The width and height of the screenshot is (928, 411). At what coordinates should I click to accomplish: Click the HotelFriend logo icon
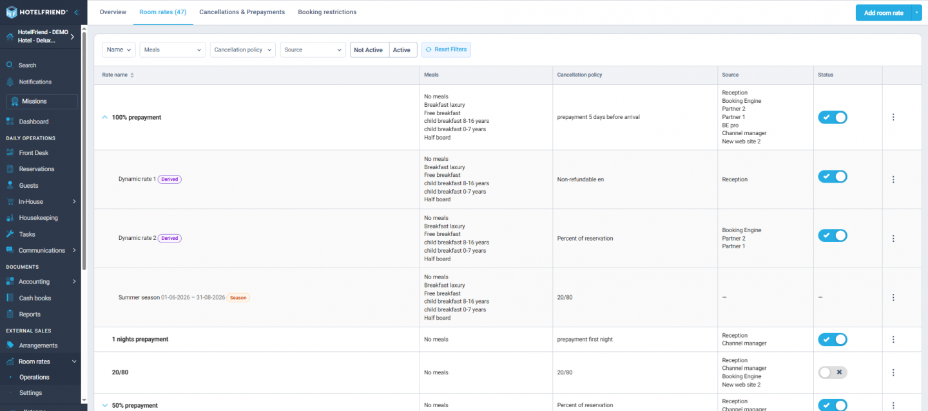coord(11,12)
